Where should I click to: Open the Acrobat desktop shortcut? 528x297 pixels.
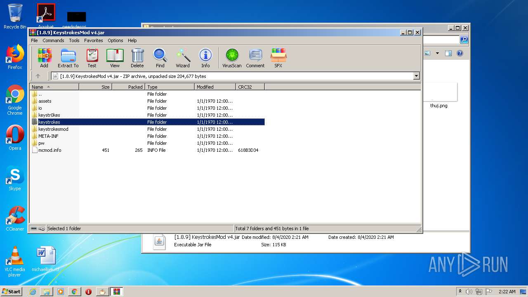46,16
